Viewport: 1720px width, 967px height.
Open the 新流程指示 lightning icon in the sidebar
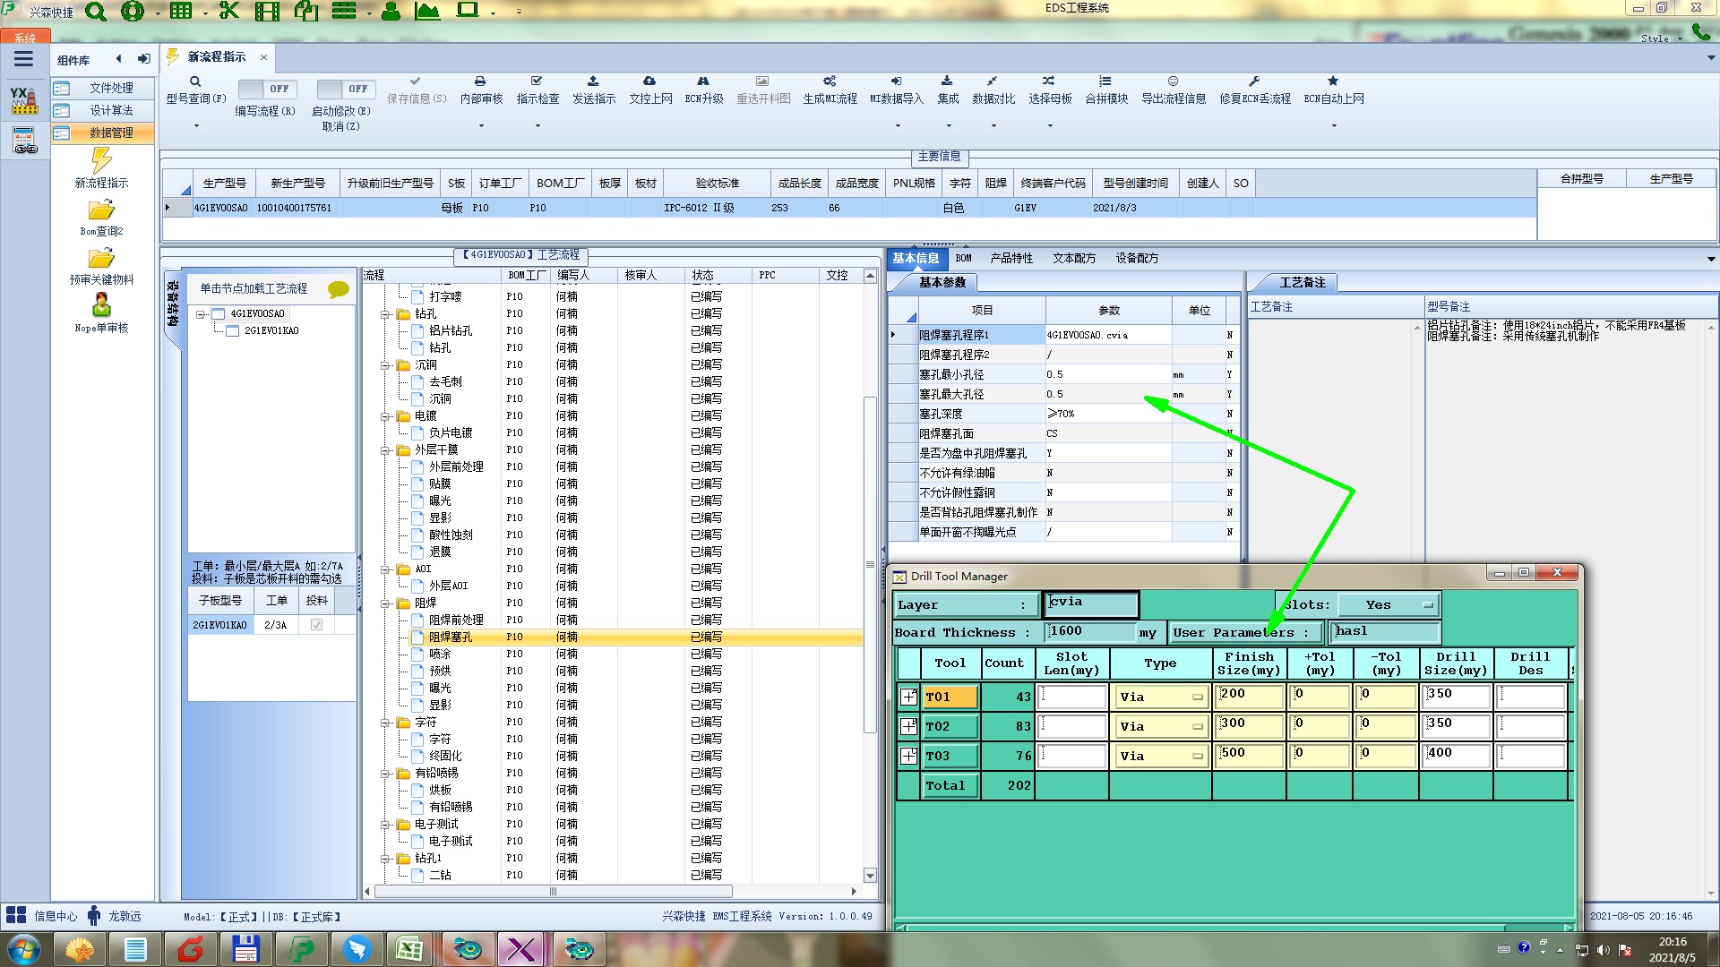tap(101, 161)
